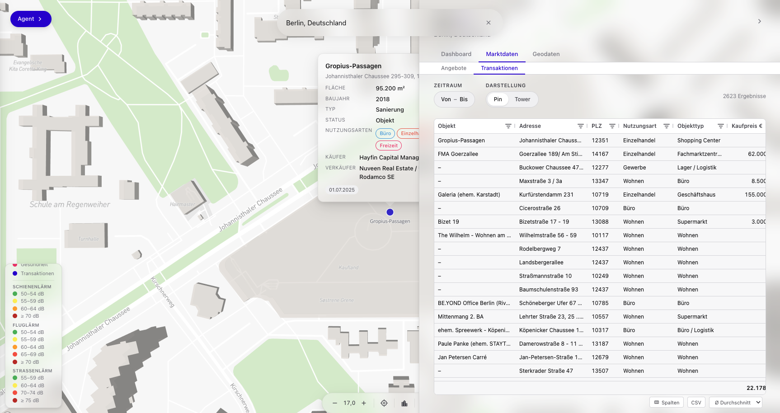The image size is (780, 413).
Task: Switch display mode to Tower
Action: tap(522, 99)
